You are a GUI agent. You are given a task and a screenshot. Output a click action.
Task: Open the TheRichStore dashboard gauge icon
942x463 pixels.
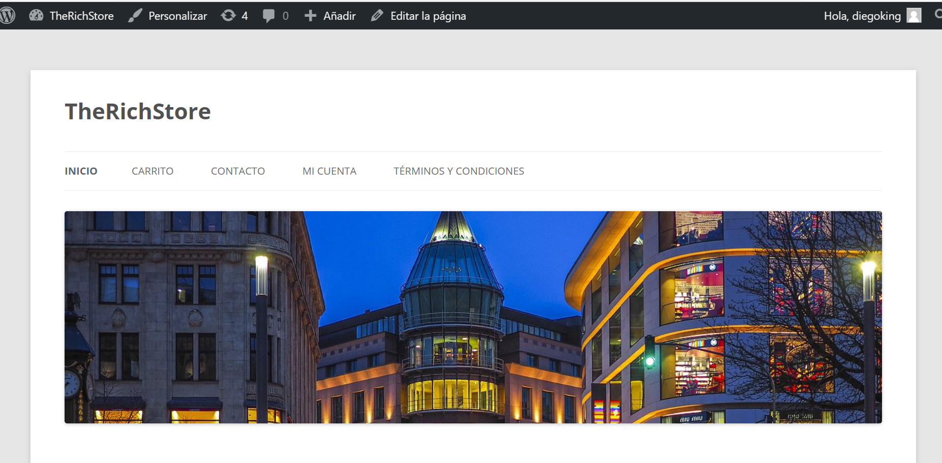tap(36, 16)
